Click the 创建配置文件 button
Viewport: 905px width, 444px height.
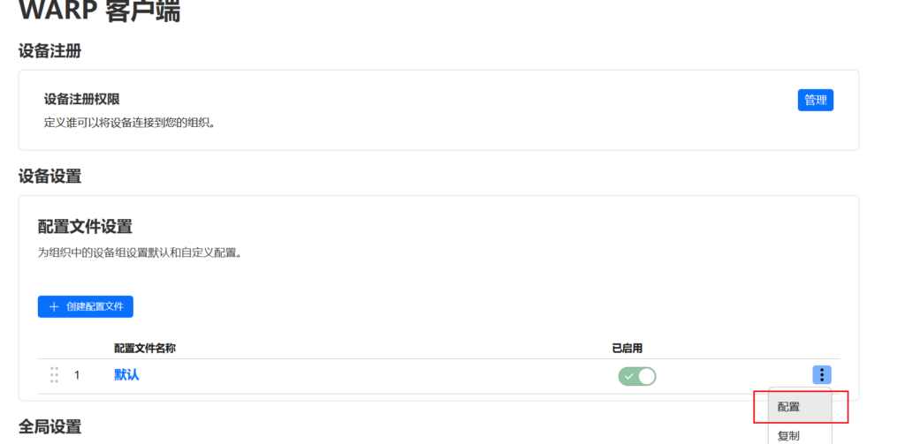(x=86, y=307)
